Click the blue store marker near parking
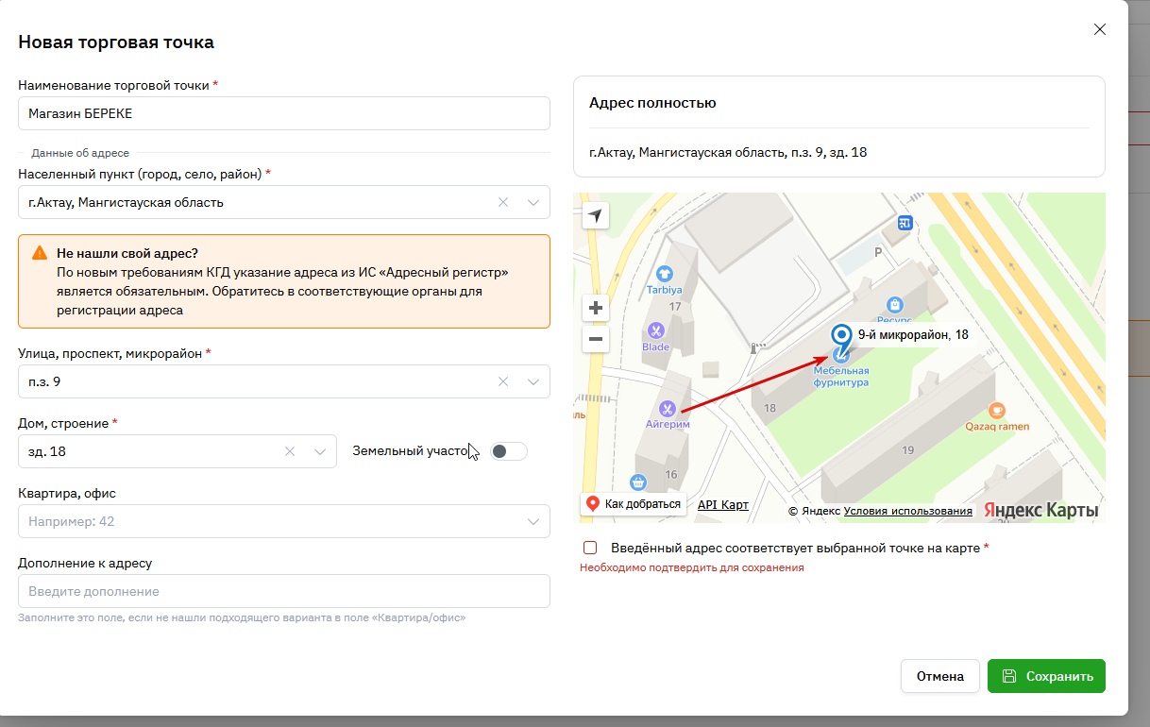The height and width of the screenshot is (727, 1150). [905, 224]
